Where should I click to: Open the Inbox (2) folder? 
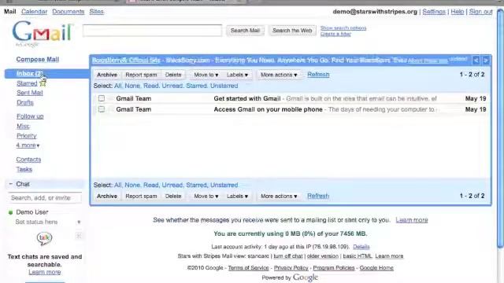(30, 73)
